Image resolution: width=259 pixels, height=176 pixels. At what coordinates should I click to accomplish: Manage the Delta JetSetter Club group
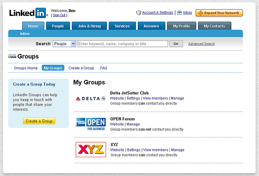coord(177,98)
